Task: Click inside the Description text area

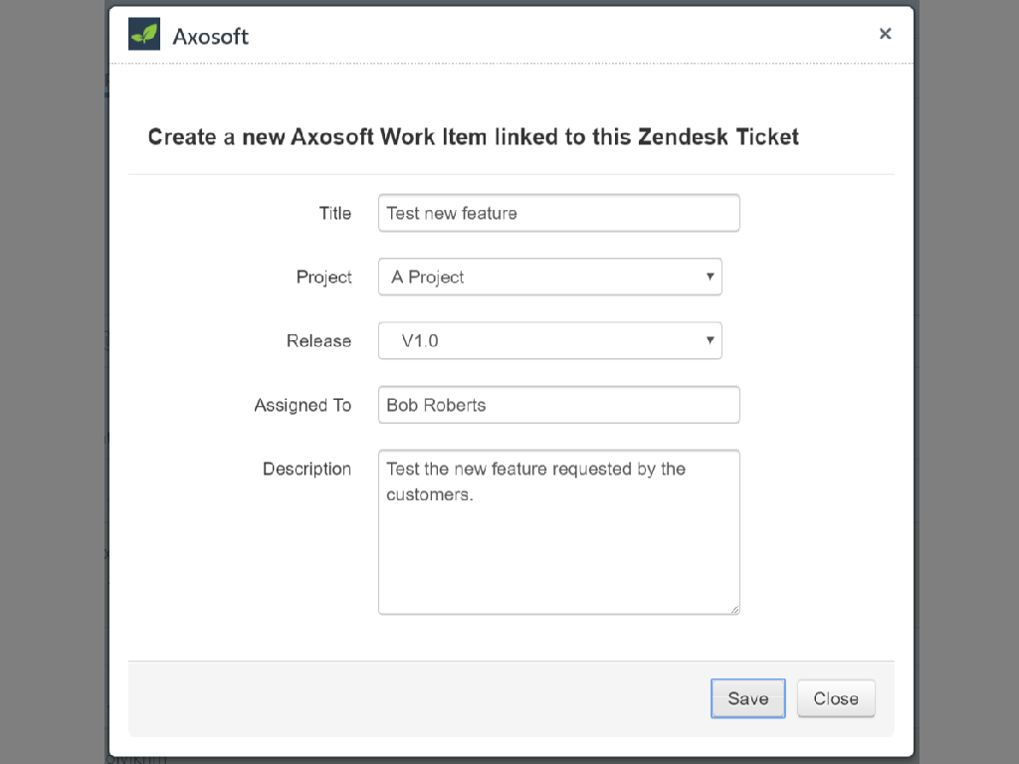Action: pos(559,532)
